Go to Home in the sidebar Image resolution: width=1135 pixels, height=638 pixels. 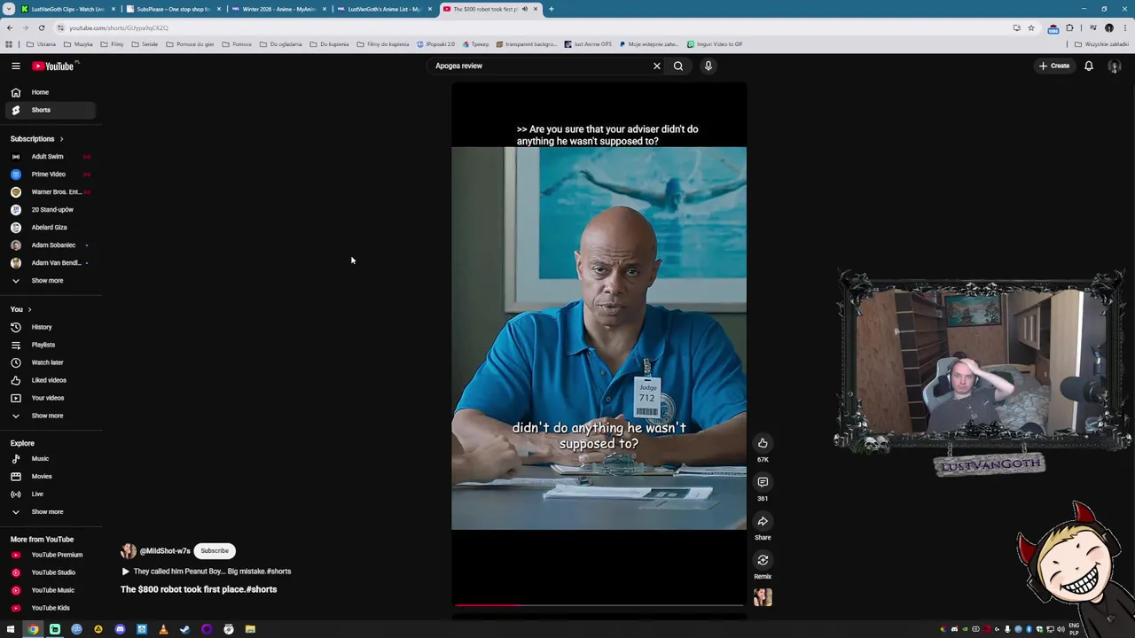coord(51,92)
